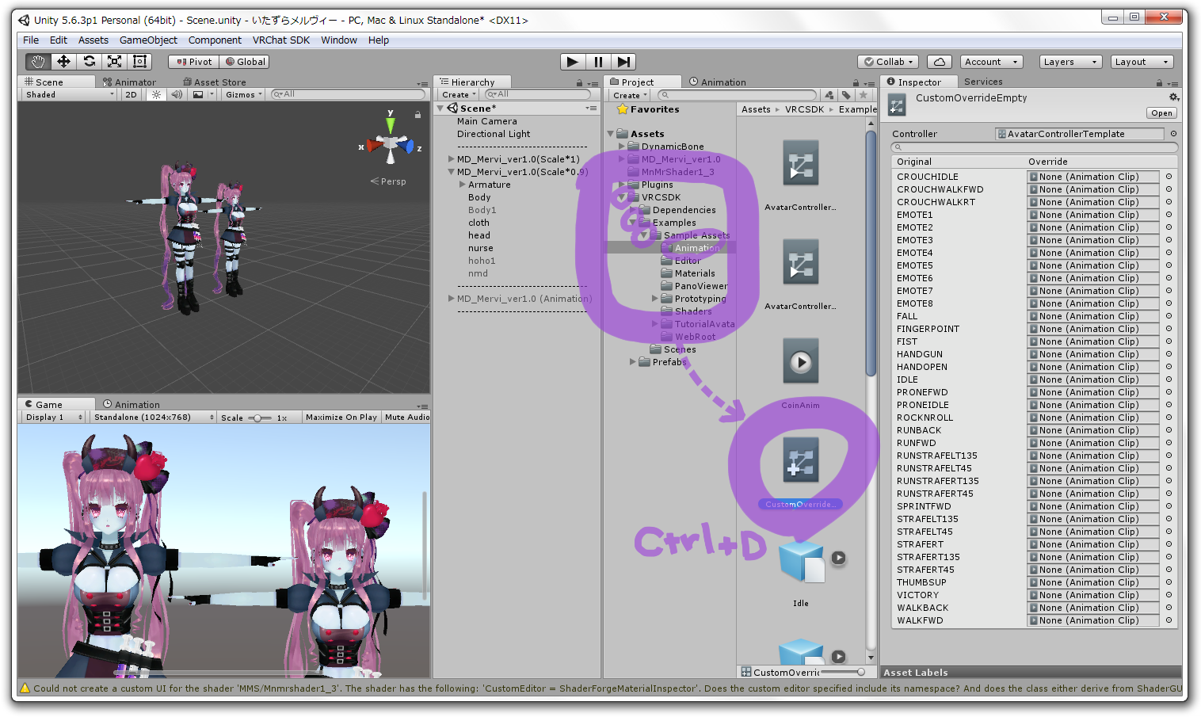Open the Layers dropdown

click(x=1070, y=62)
